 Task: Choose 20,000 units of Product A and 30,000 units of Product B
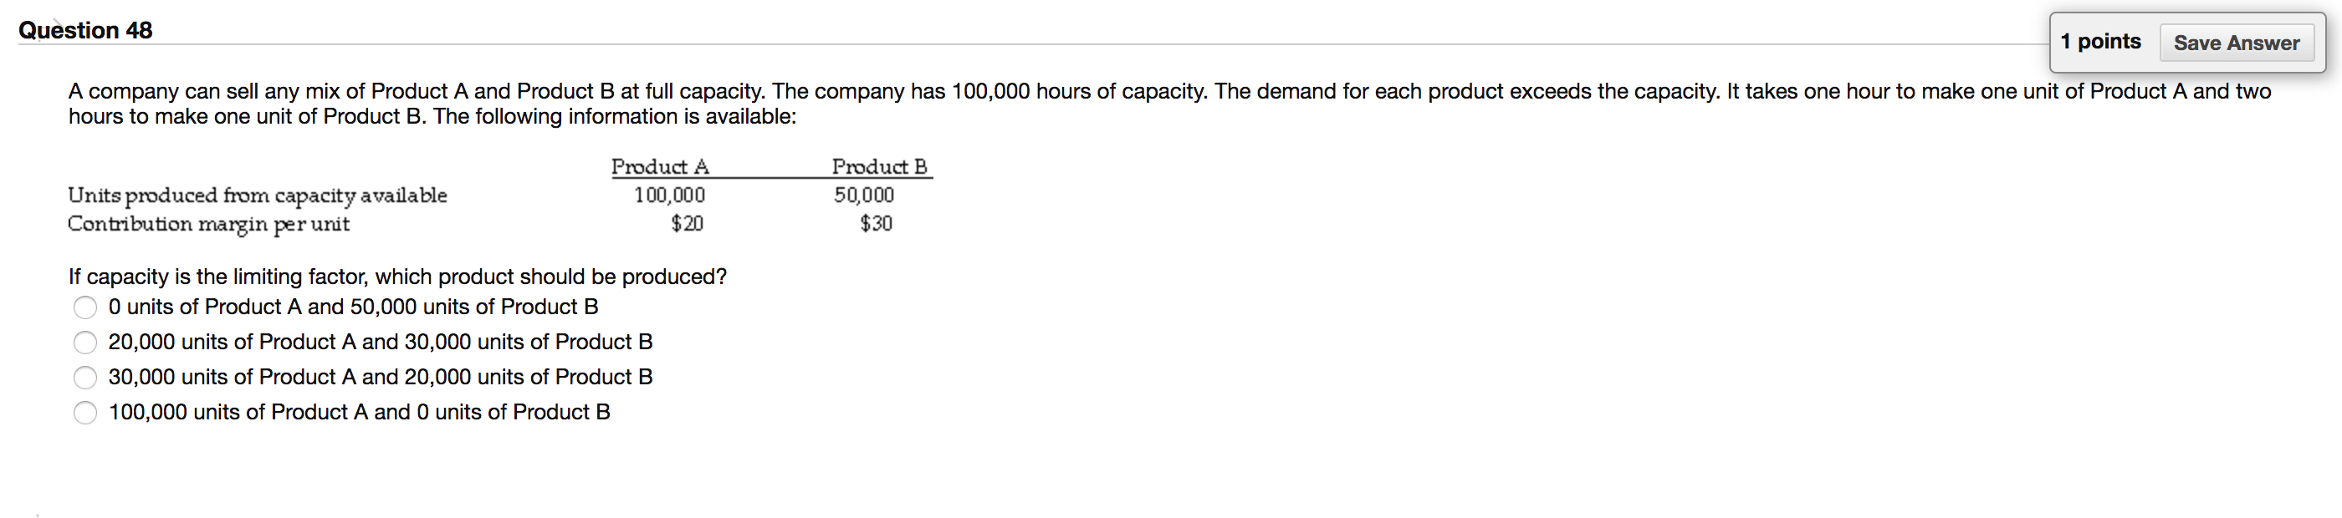click(x=84, y=343)
